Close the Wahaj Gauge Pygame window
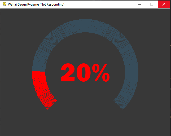Screen dimensions: 171x136 point(164,4)
